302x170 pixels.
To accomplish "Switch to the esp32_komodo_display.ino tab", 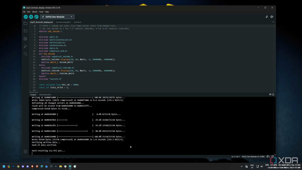I will [x=41, y=22].
